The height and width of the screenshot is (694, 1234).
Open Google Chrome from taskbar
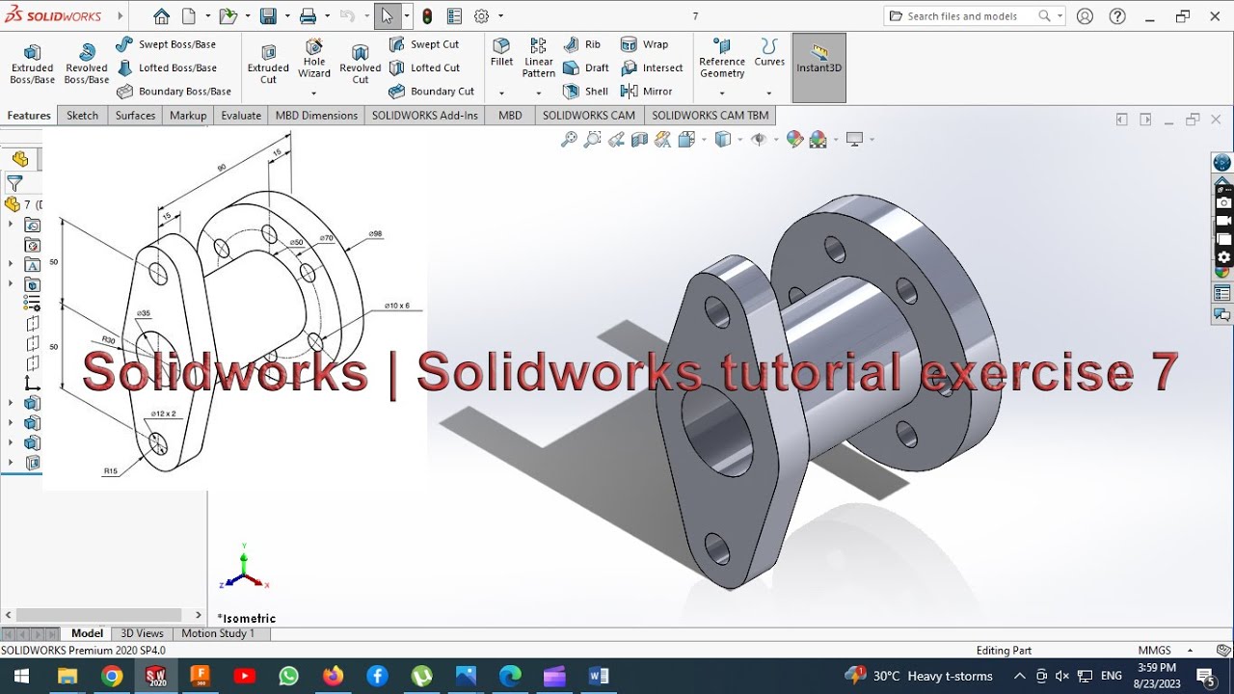112,676
